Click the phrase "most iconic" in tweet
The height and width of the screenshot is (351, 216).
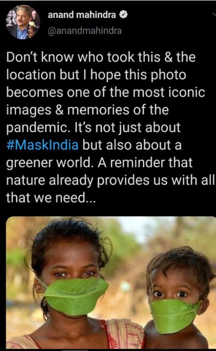coord(169,92)
